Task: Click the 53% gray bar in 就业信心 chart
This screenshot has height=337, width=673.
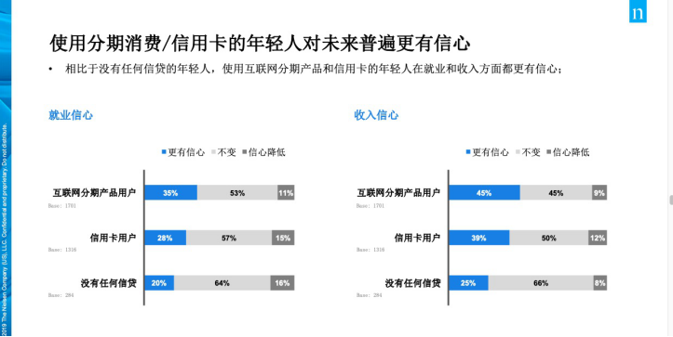Action: [x=237, y=193]
